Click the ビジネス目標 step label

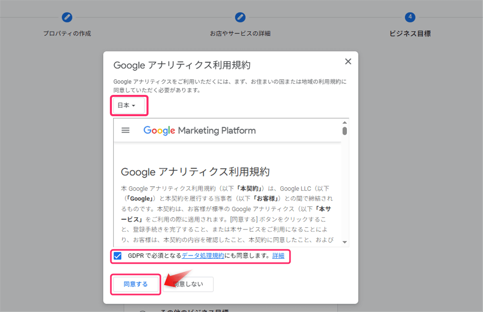(410, 34)
